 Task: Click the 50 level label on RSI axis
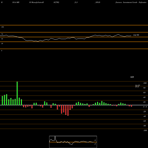2,39
